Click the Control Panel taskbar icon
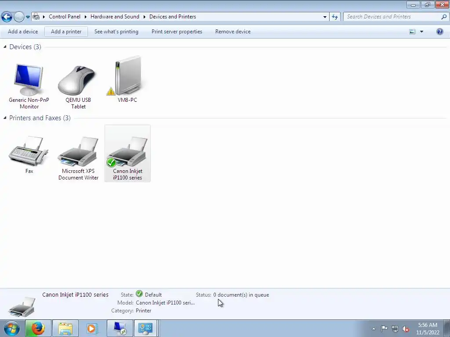The image size is (450, 337). point(145,328)
